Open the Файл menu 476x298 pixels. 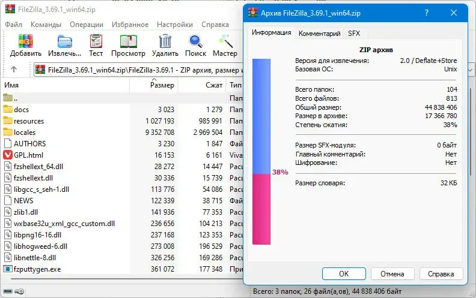click(x=13, y=25)
